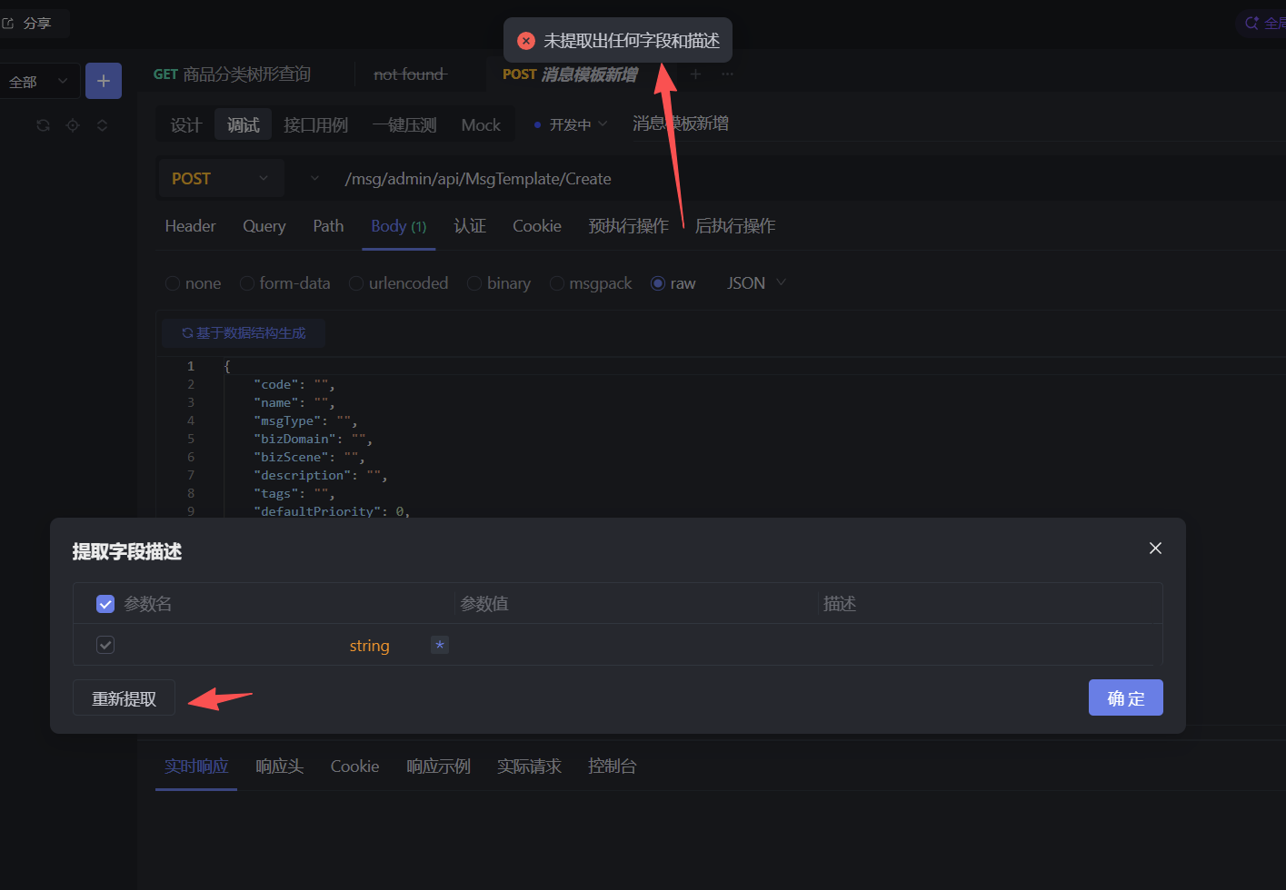Click the 参数值 column header
Image resolution: width=1286 pixels, height=890 pixels.
[484, 604]
